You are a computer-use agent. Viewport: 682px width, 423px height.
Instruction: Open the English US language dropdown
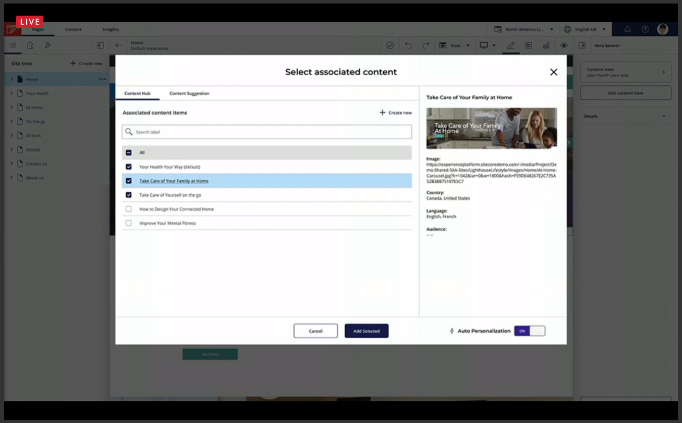coord(586,29)
